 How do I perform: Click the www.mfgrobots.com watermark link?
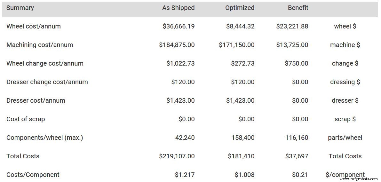click(358, 179)
